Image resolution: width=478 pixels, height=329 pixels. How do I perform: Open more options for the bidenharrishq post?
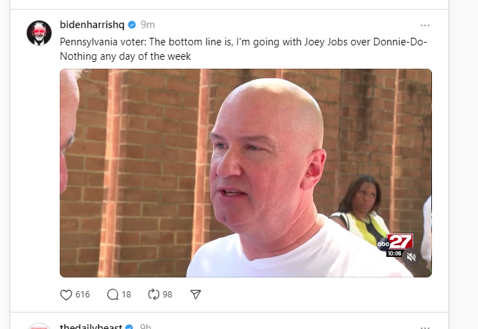[425, 25]
